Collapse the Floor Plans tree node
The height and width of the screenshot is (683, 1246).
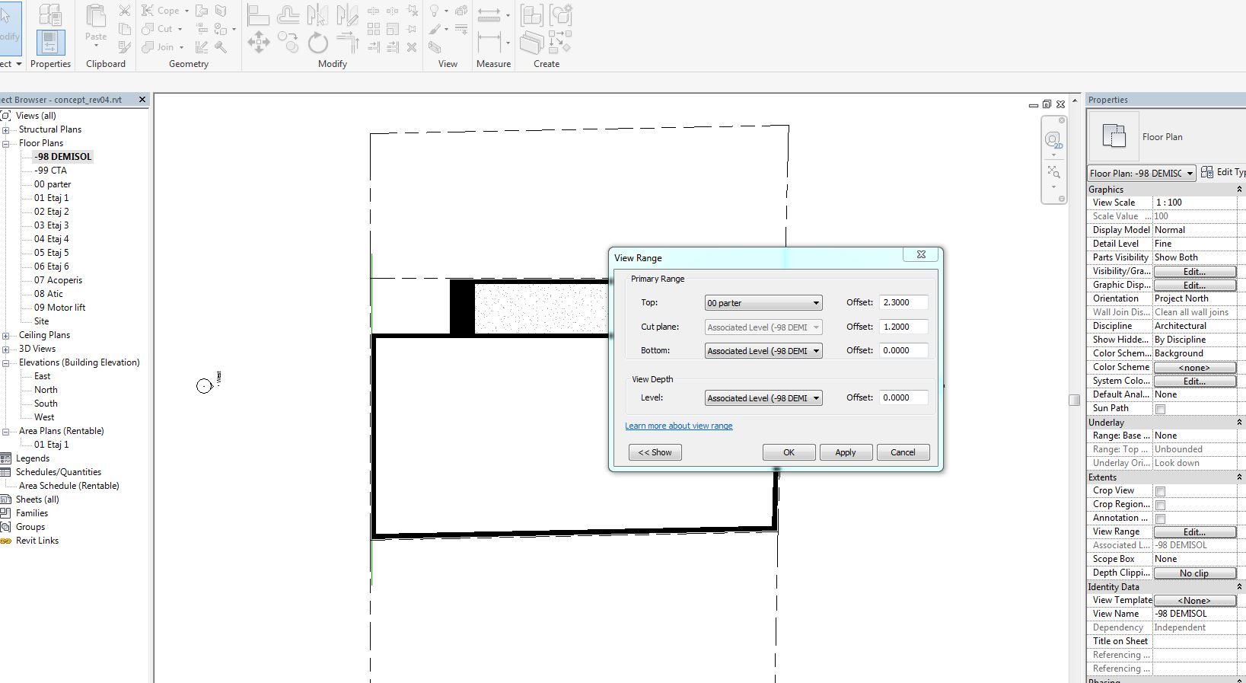(5, 143)
